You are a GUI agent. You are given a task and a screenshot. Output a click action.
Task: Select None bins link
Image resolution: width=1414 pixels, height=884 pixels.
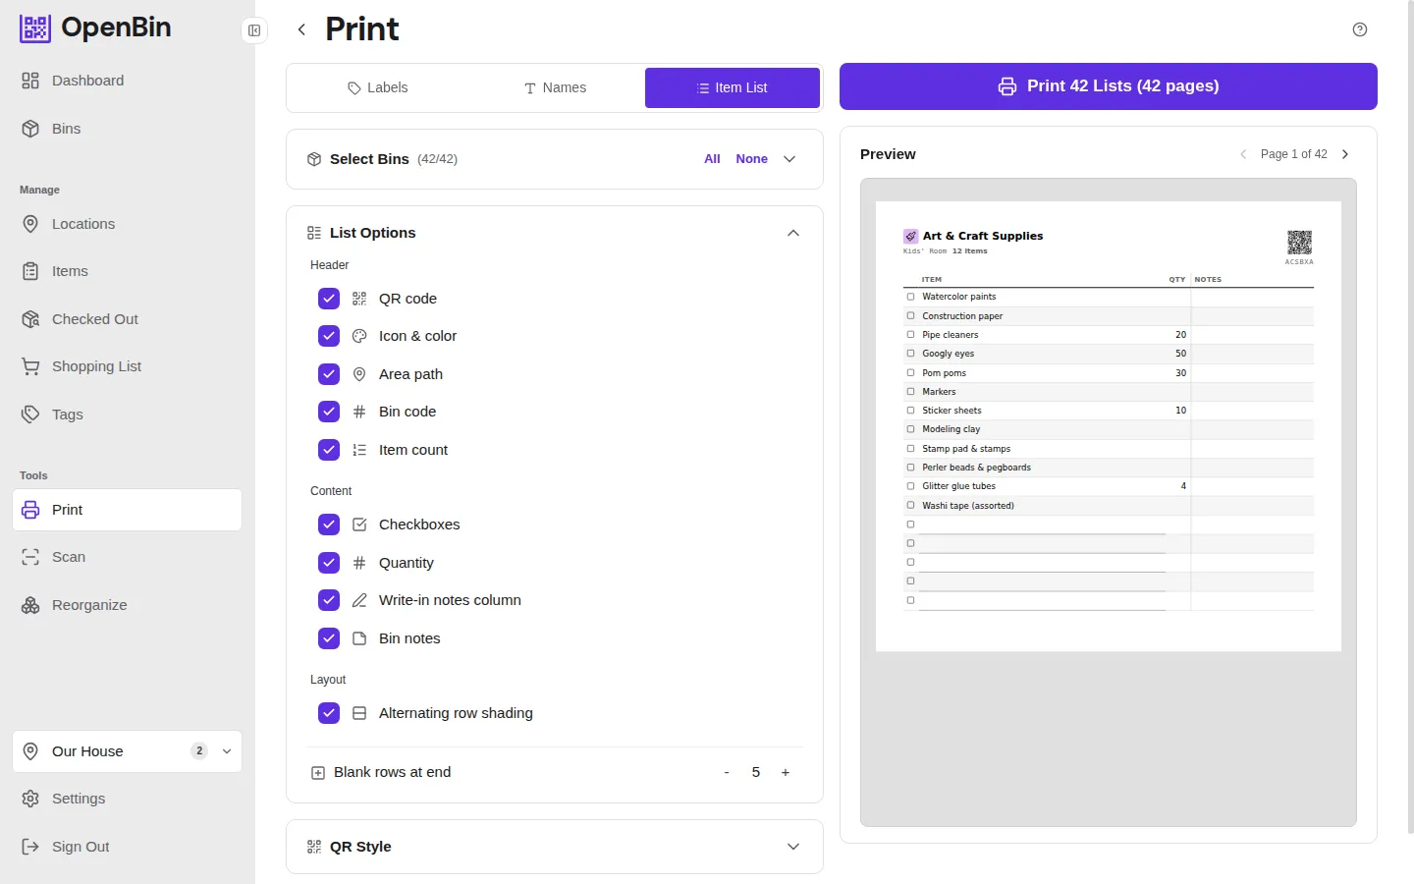751,159
